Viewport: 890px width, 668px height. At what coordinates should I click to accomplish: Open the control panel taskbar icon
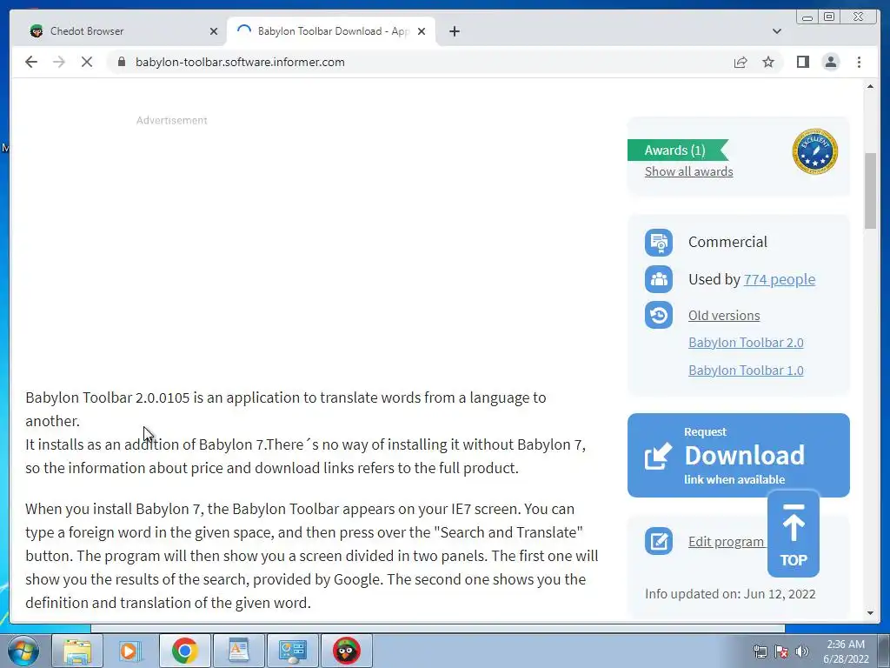(x=292, y=651)
